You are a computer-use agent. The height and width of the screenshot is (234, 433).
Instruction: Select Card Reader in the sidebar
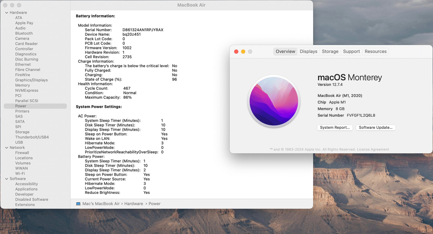click(26, 44)
